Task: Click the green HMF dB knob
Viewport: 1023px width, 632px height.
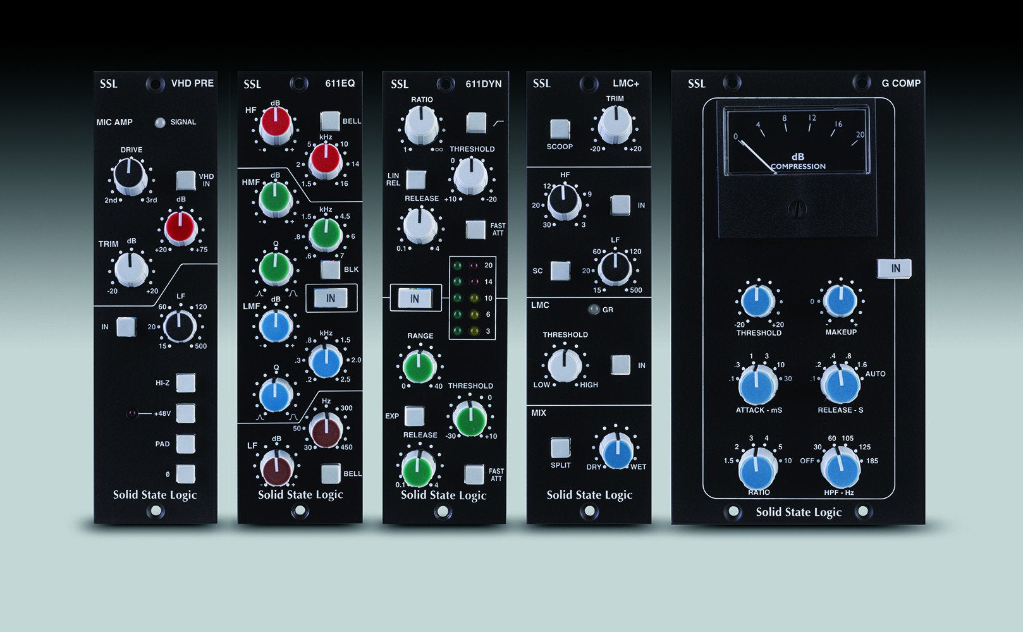Action: (x=276, y=198)
